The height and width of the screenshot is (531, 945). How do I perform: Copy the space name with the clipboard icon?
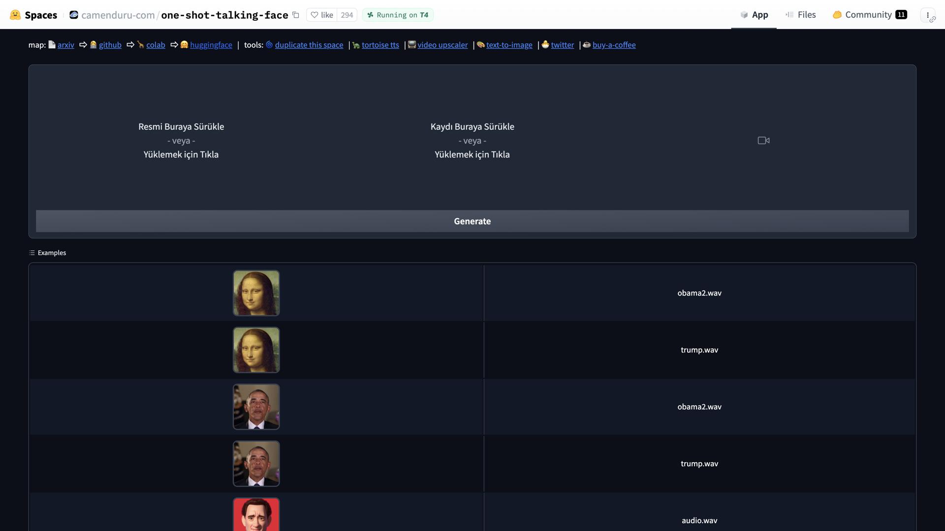296,15
